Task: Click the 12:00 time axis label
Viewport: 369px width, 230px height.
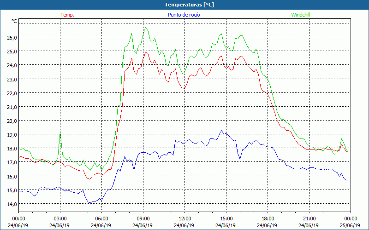Action: (x=185, y=219)
